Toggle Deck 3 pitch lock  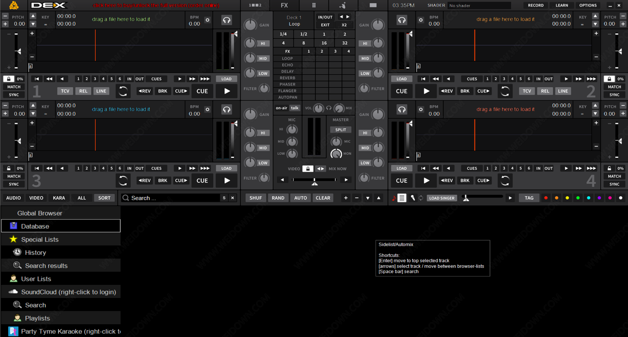[x=9, y=168]
